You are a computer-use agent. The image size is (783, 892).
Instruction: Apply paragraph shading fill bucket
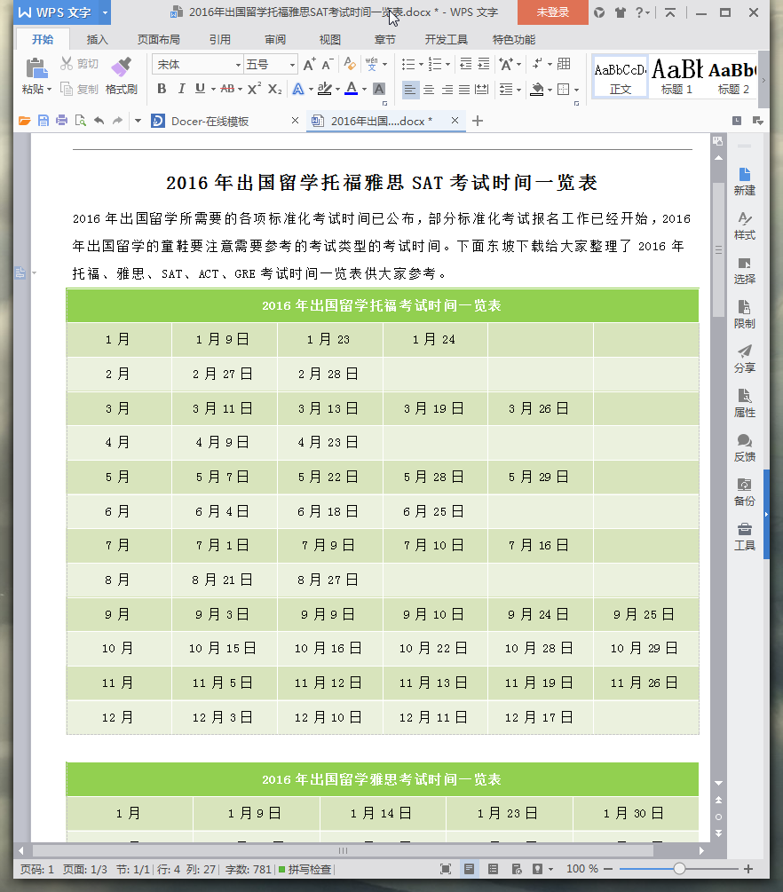coord(536,90)
